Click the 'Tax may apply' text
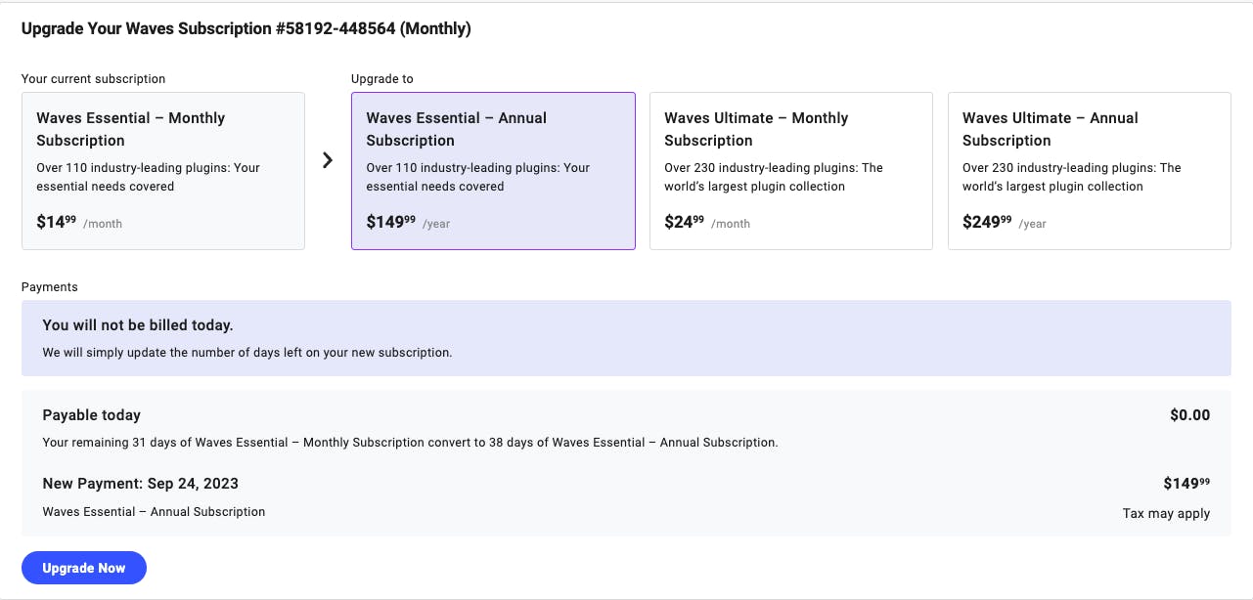The width and height of the screenshot is (1253, 600). tap(1166, 513)
